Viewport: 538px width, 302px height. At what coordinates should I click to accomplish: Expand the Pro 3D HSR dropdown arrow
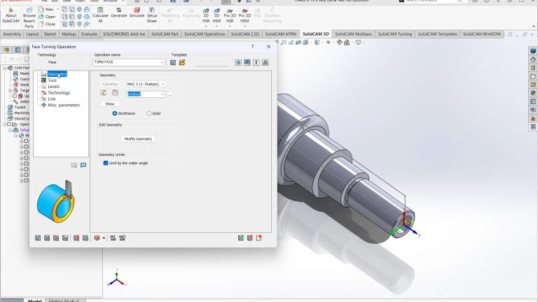tap(230, 27)
